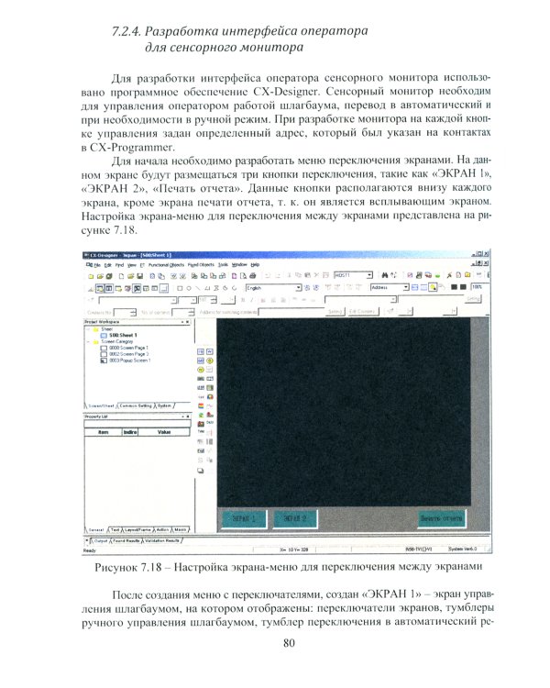
Task: Collapse the Sheet folder in Project Workspace
Action: (88, 329)
